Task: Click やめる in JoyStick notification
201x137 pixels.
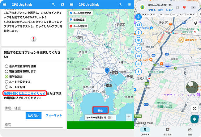Action: (x=152, y=10)
